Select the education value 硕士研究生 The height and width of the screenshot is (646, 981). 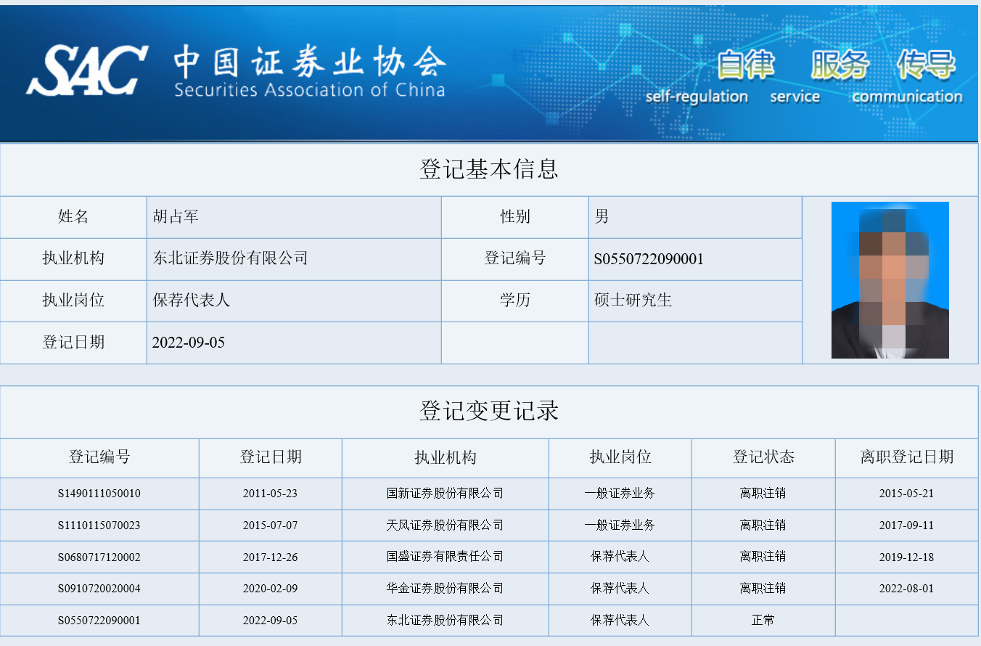click(x=633, y=300)
